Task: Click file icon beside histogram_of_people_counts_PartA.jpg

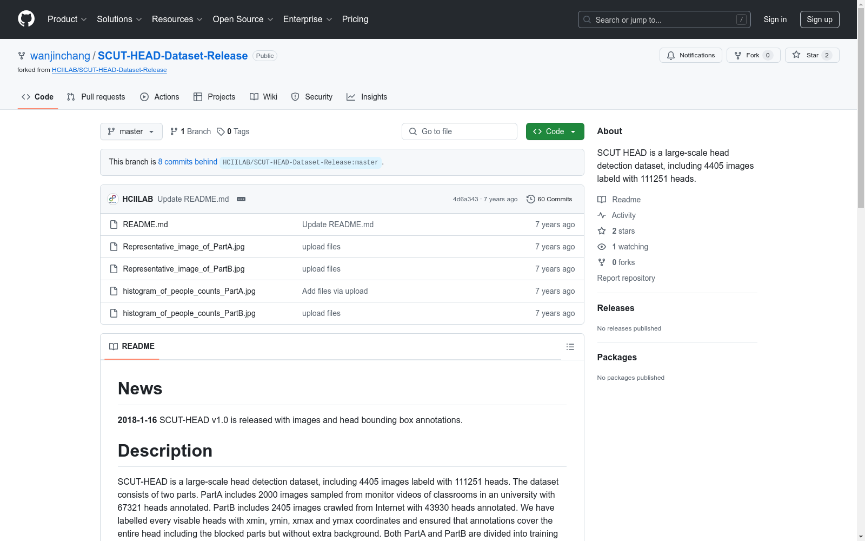Action: (114, 291)
